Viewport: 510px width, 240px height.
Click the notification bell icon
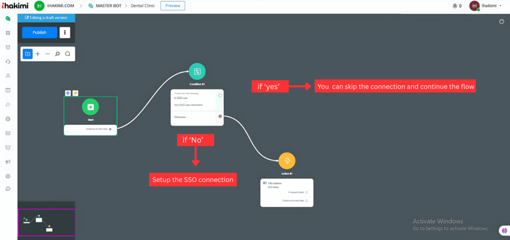(454, 6)
